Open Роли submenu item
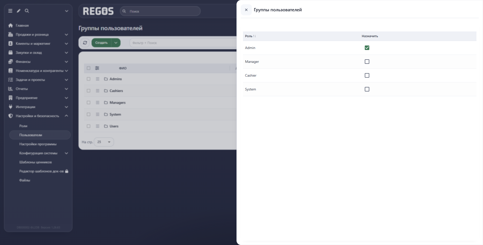483x245 pixels. [23, 126]
